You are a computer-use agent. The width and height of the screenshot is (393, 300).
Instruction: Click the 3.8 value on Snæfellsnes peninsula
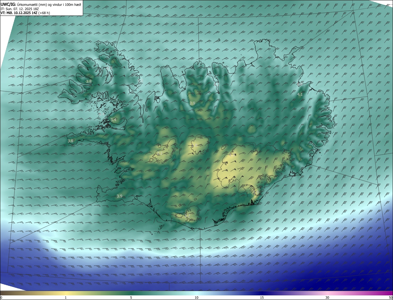[x=70, y=141]
